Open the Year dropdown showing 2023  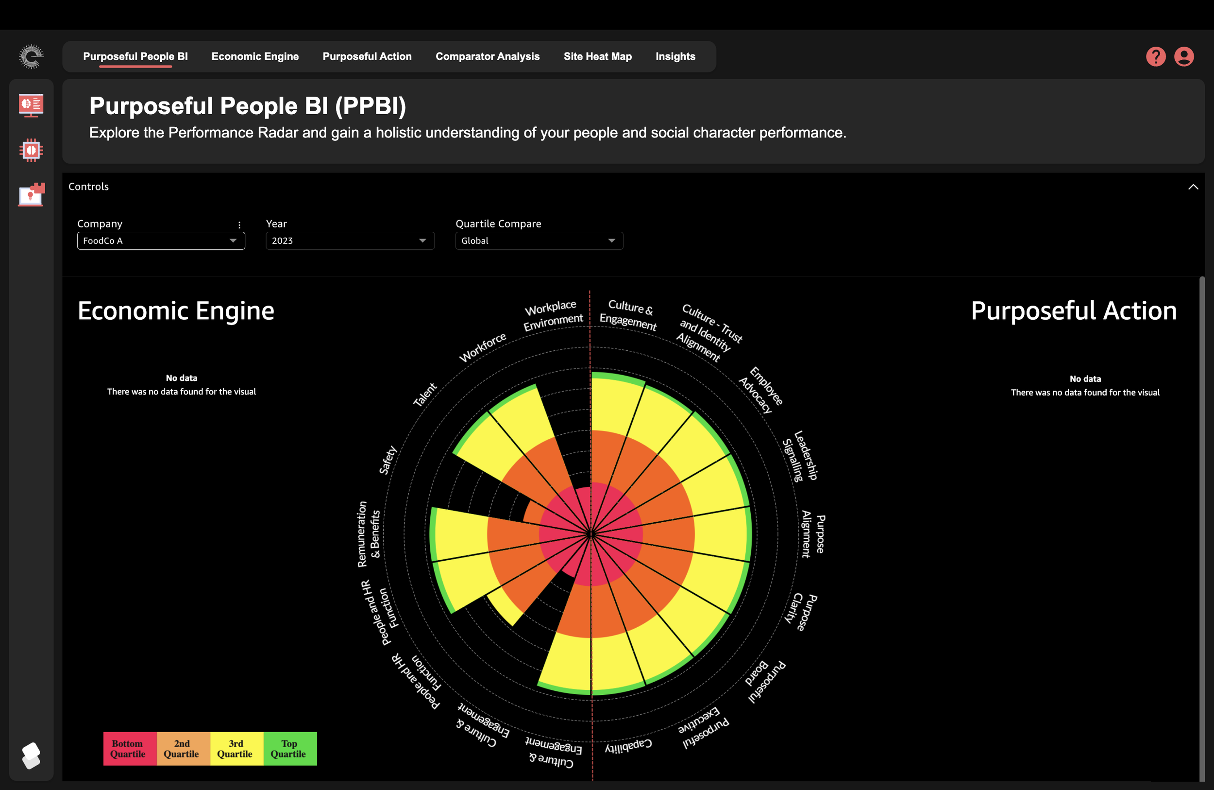click(x=350, y=241)
